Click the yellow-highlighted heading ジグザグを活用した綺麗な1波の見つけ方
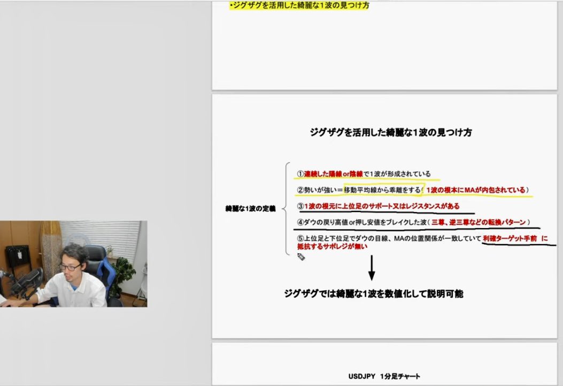The width and height of the screenshot is (563, 386). (299, 5)
